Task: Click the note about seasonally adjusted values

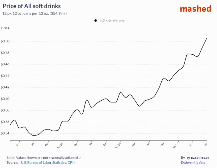Action: (42, 158)
